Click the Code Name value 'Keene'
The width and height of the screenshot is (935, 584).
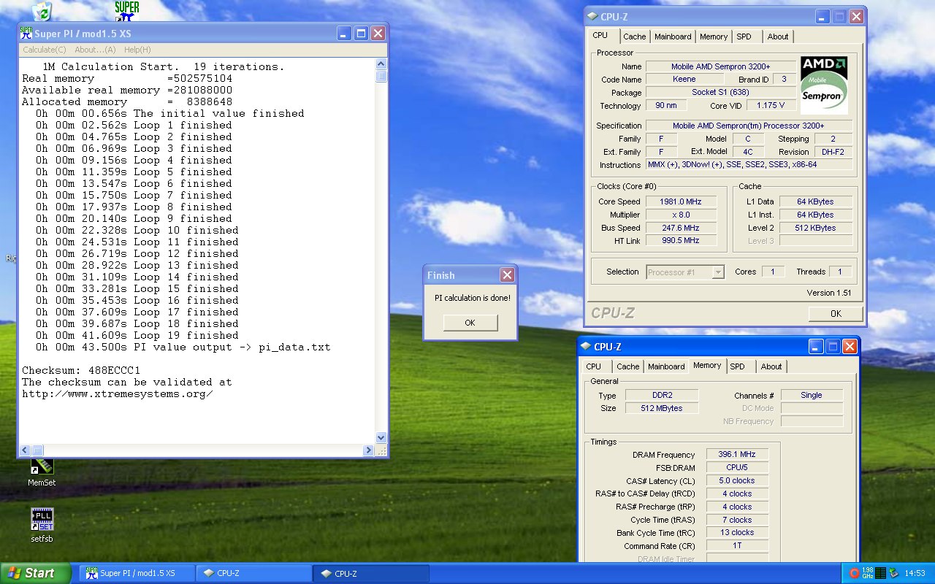click(x=684, y=79)
